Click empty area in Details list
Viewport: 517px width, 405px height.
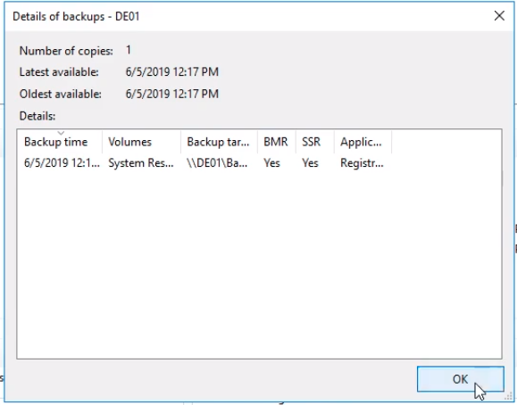(259, 264)
